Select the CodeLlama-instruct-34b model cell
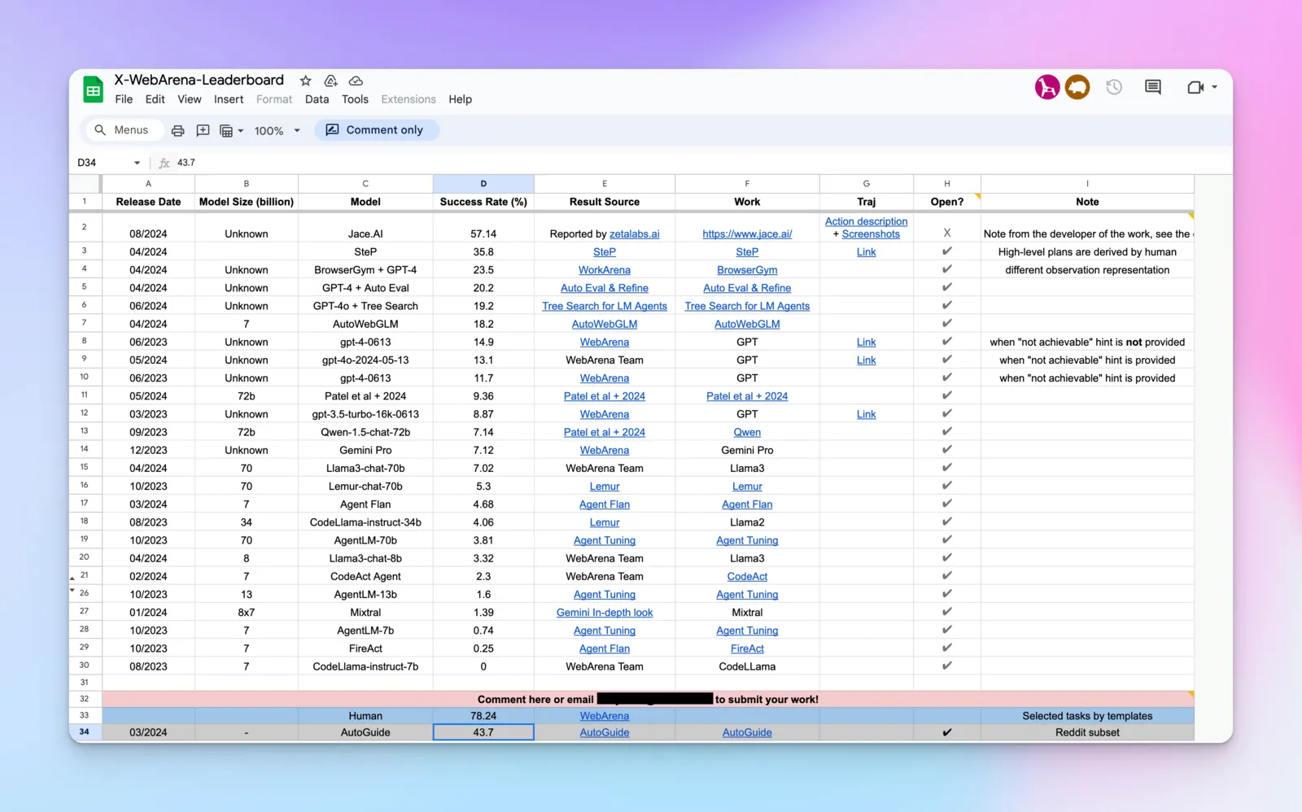The image size is (1302, 812). tap(365, 522)
